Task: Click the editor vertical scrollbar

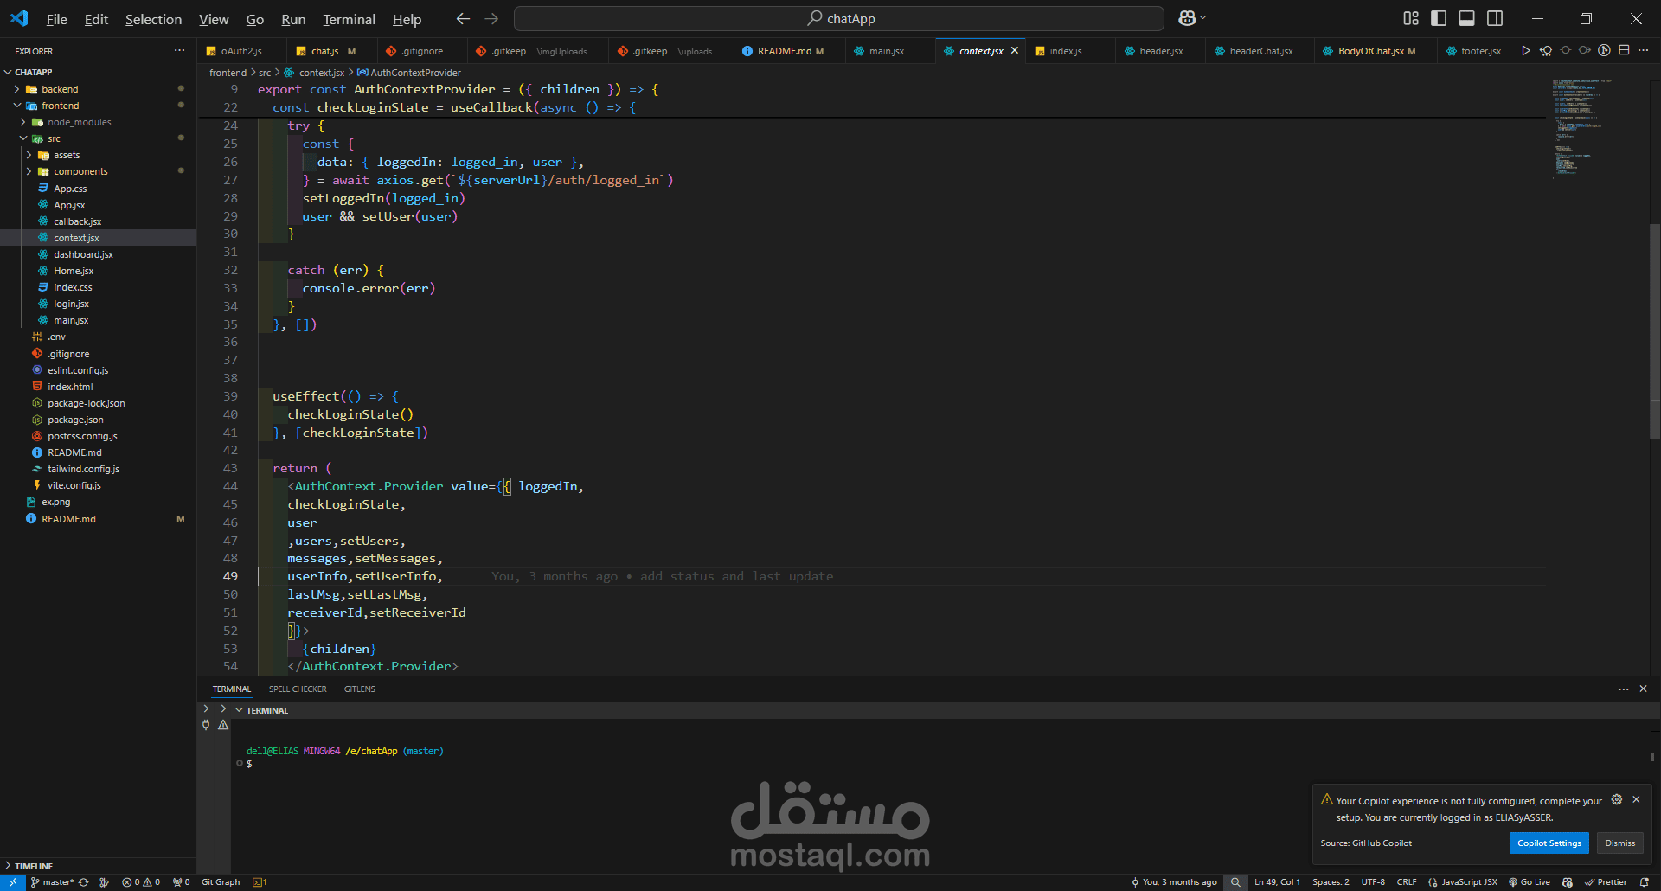Action: tap(1654, 331)
